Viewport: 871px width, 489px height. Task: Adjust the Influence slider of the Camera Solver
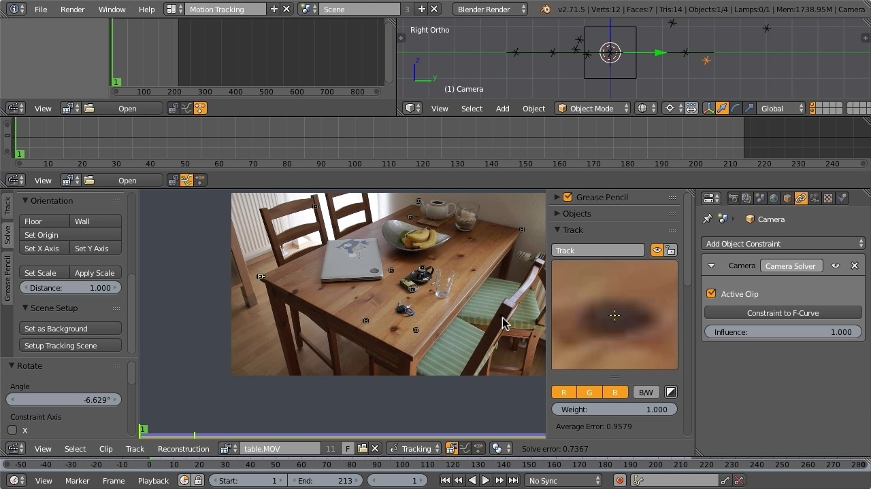tap(783, 331)
